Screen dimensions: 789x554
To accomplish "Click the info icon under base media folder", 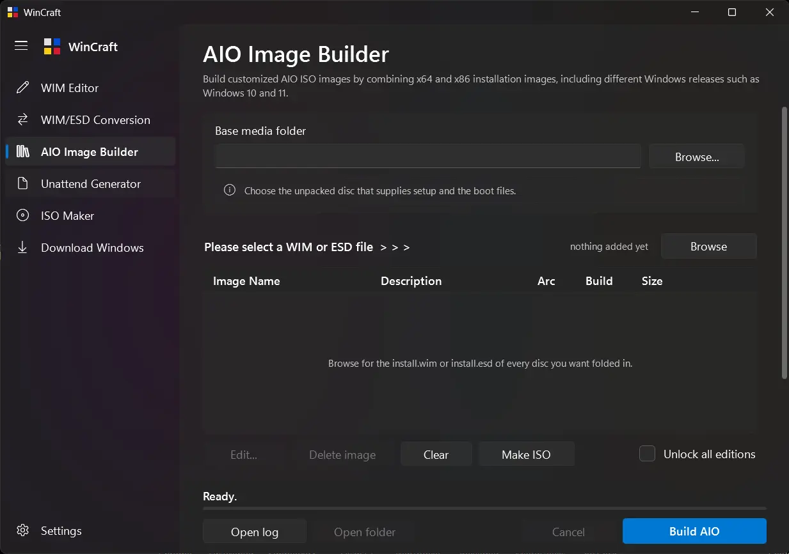I will point(229,190).
